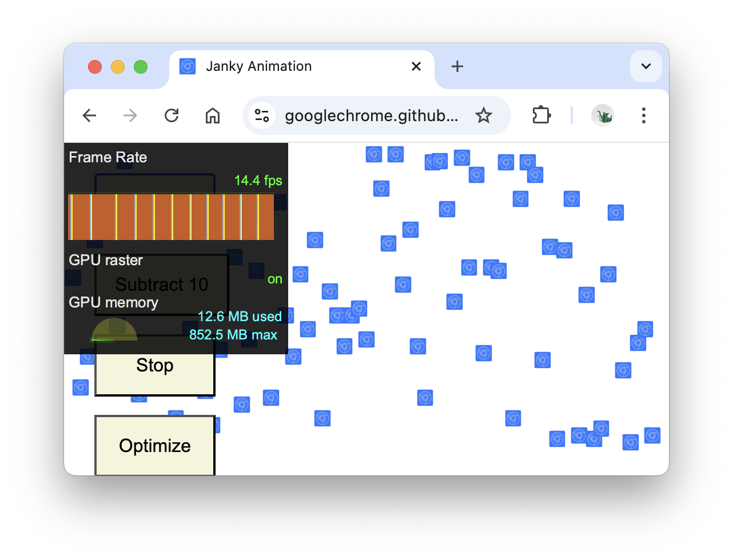Click the browser back arrow

tap(89, 116)
